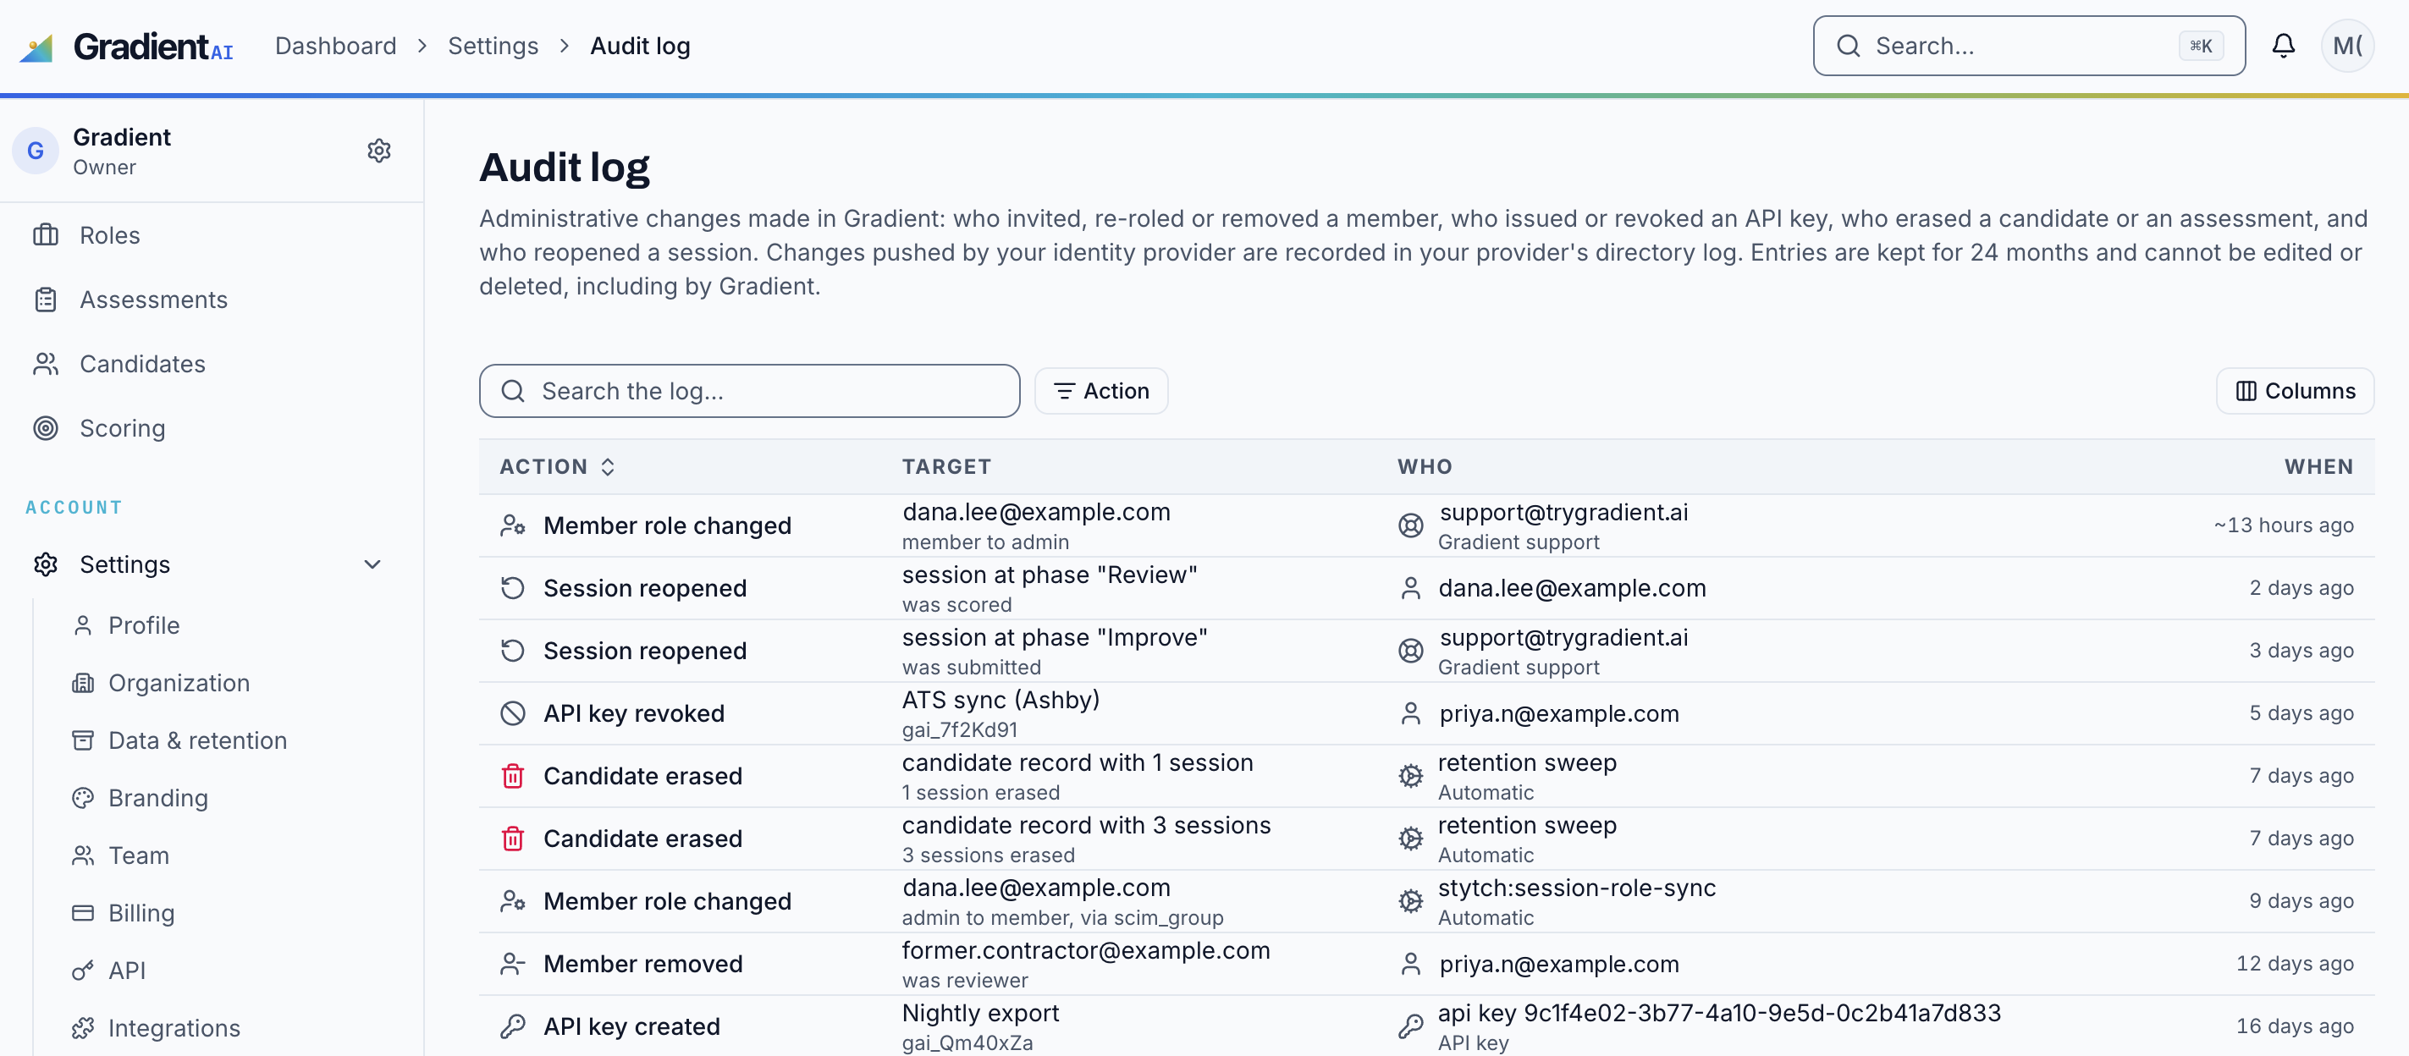Click the WHO column header
Viewport: 2409px width, 1056px height.
click(x=1425, y=466)
